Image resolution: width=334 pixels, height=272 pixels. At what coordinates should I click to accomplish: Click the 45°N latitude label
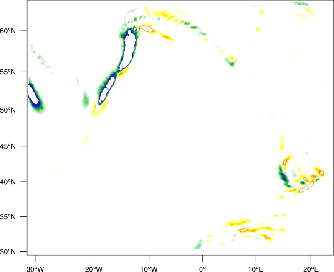pos(8,146)
